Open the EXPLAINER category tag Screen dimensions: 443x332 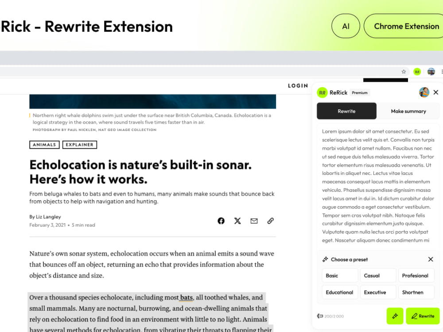point(79,145)
